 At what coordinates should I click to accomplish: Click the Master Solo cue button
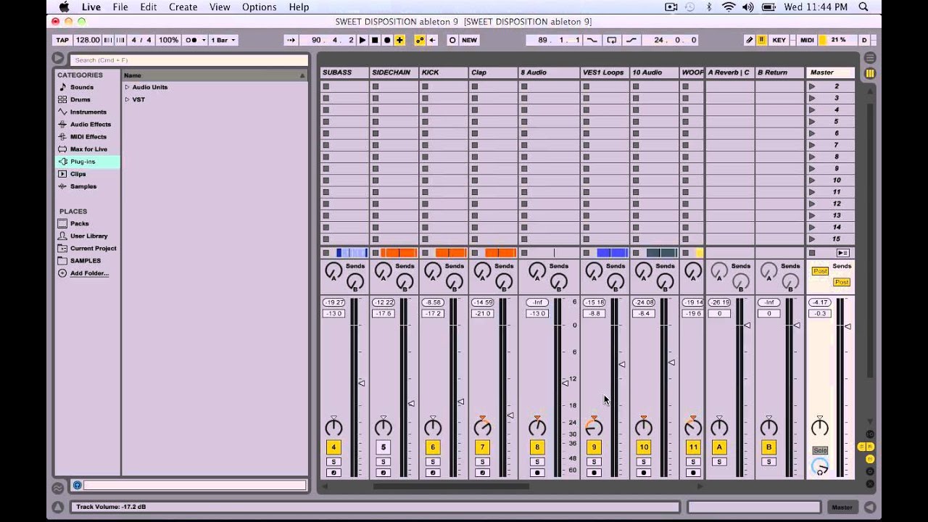click(820, 450)
